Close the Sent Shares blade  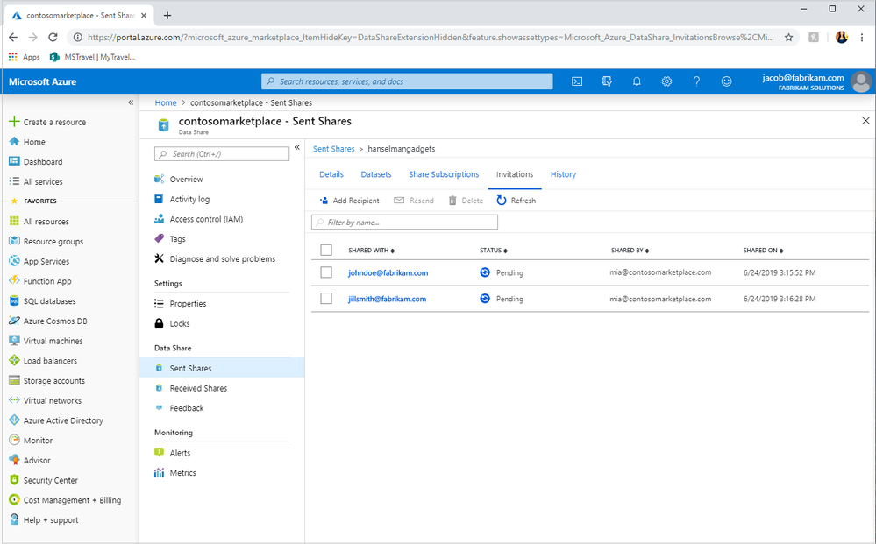(865, 121)
